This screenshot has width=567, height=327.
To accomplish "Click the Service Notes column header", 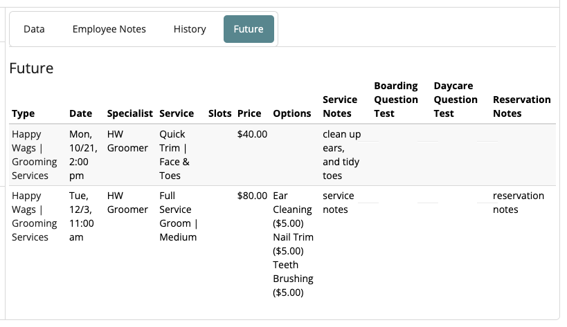I will (x=340, y=106).
